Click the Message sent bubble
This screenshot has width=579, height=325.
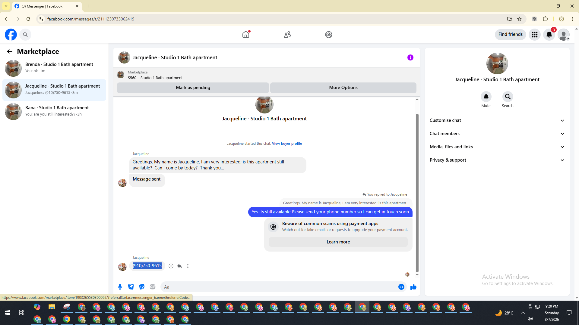tap(147, 180)
